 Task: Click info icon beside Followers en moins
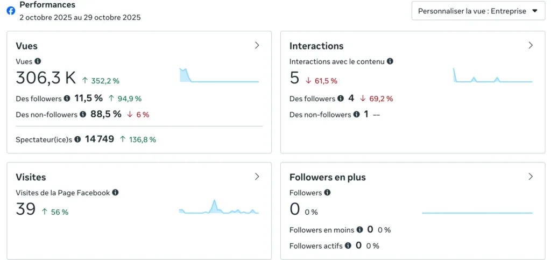(360, 230)
